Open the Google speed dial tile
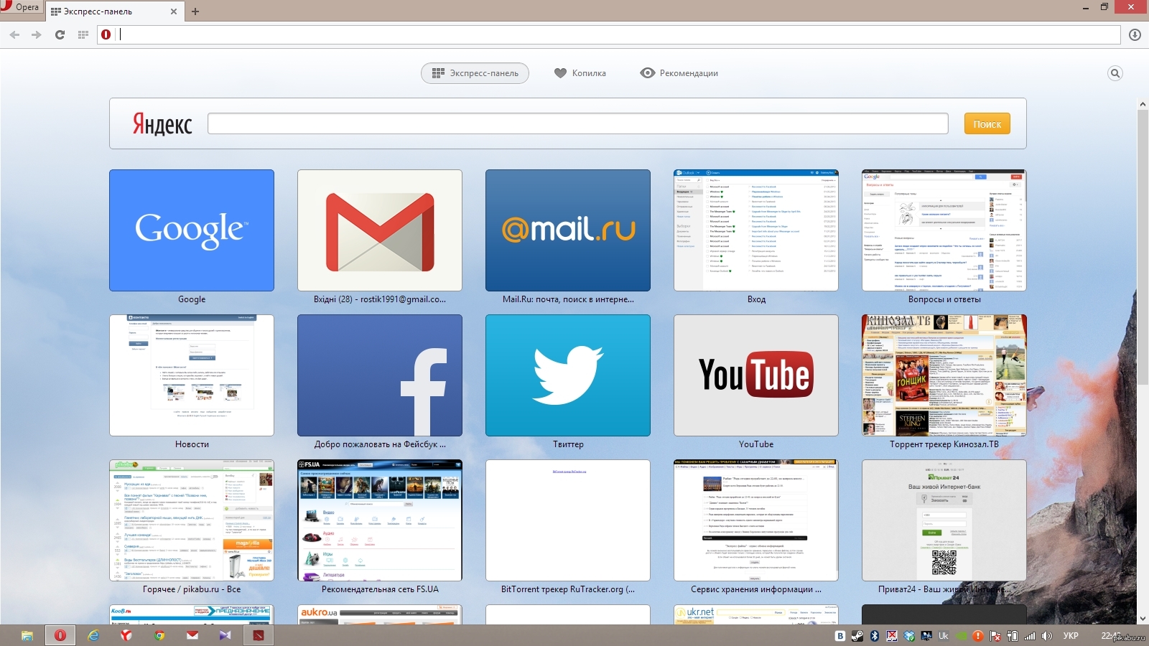The width and height of the screenshot is (1149, 646). tap(192, 230)
